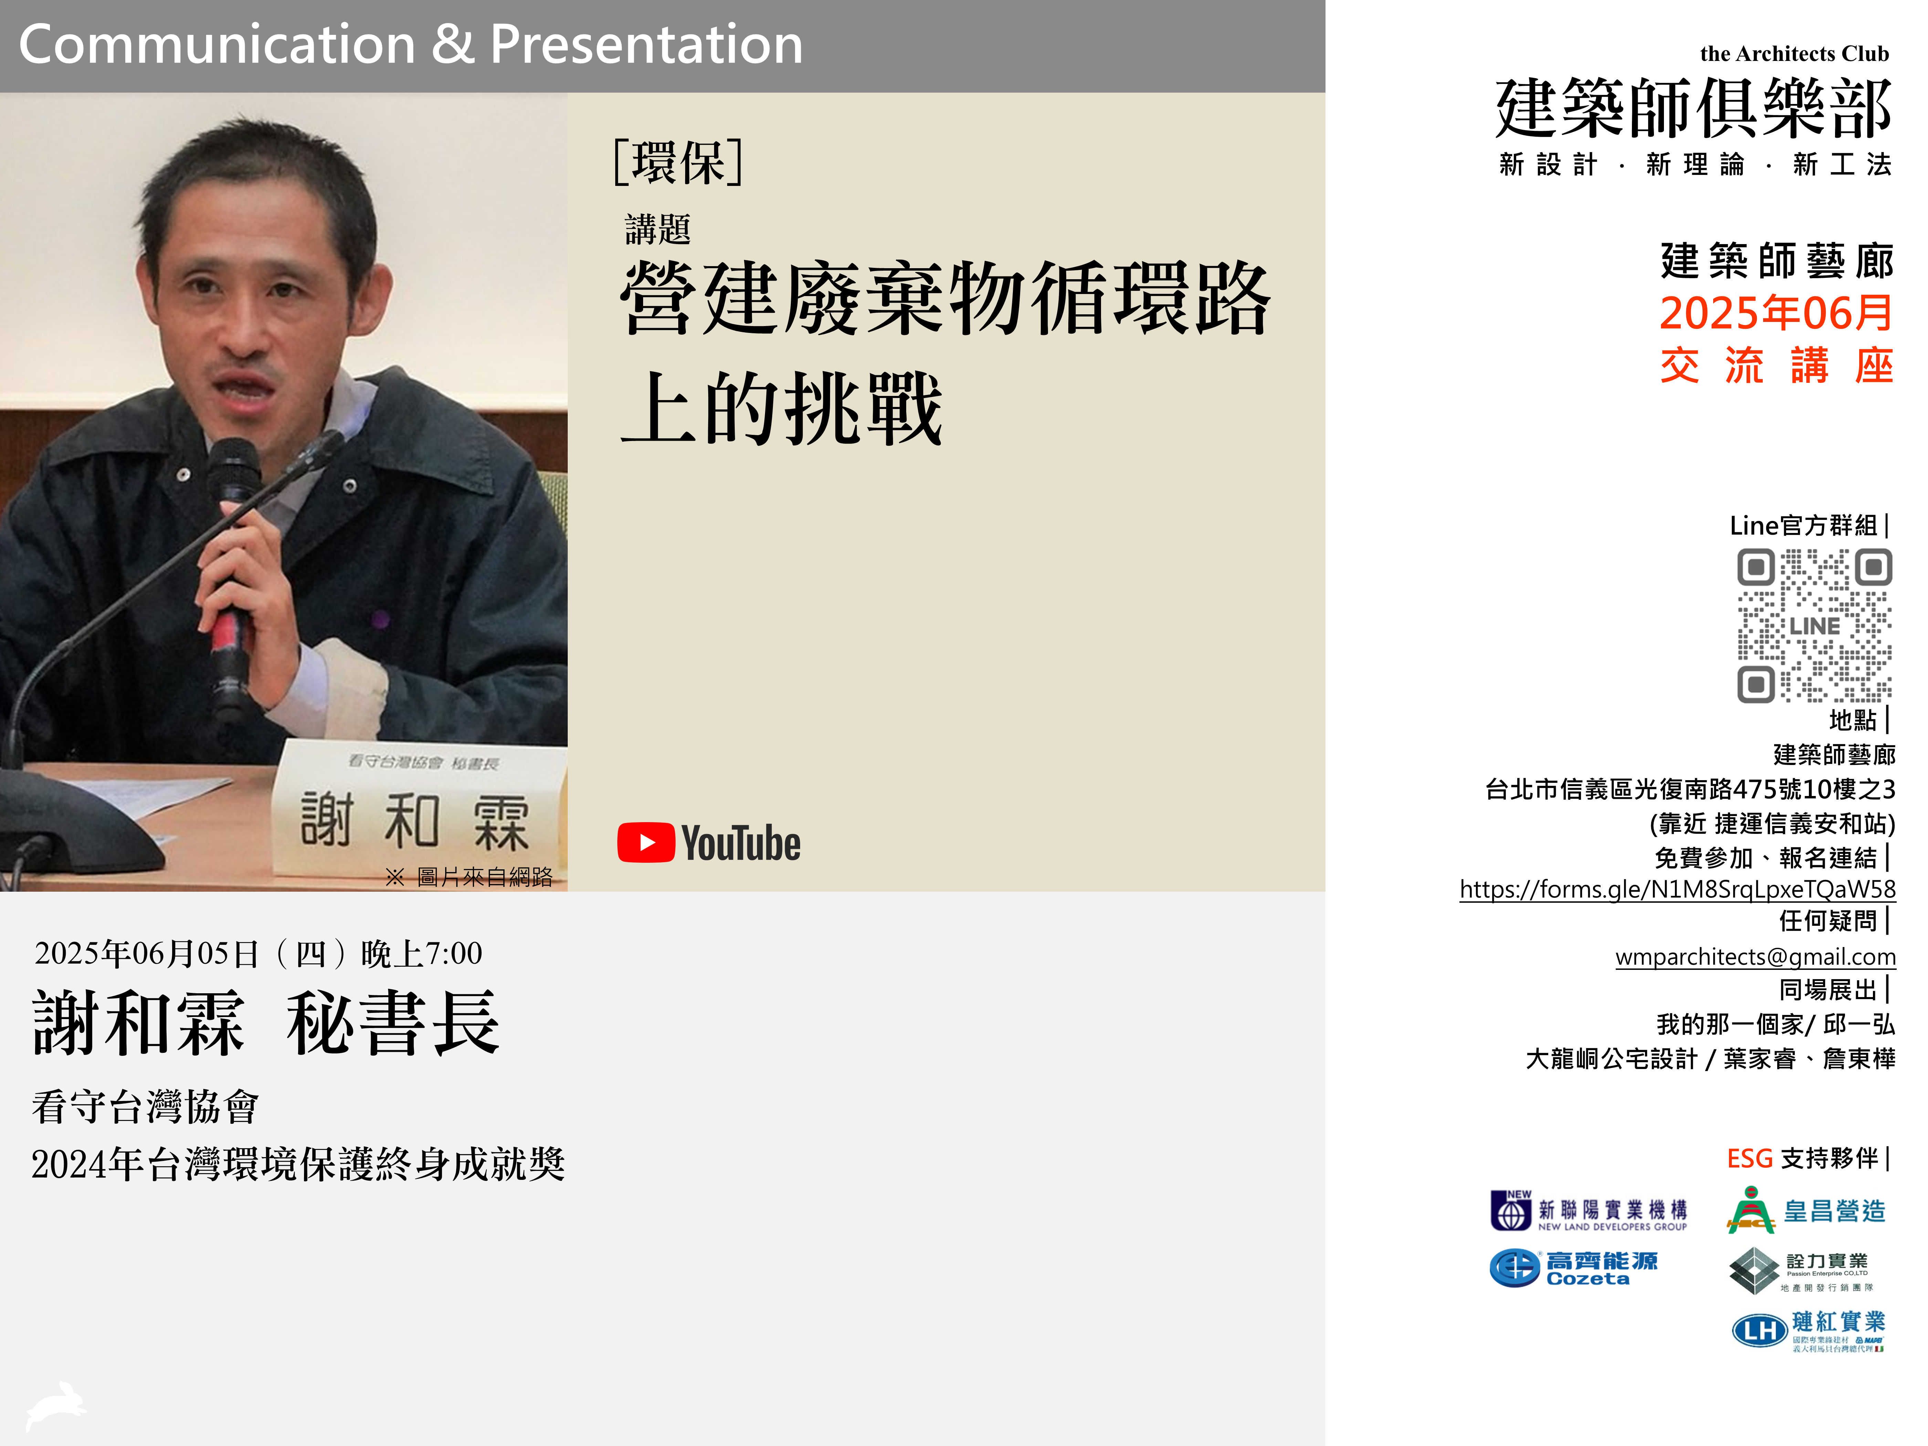Click the speaker name 謝和霖 秘書長

coord(266,1023)
